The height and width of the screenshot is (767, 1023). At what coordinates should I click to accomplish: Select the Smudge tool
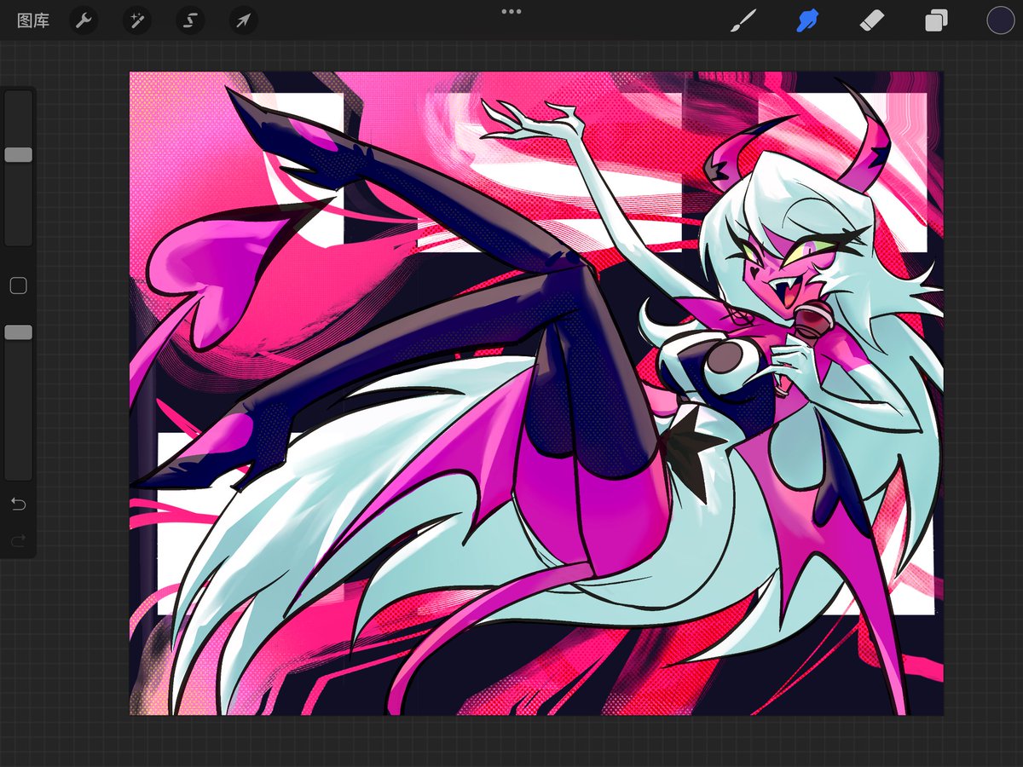(807, 20)
